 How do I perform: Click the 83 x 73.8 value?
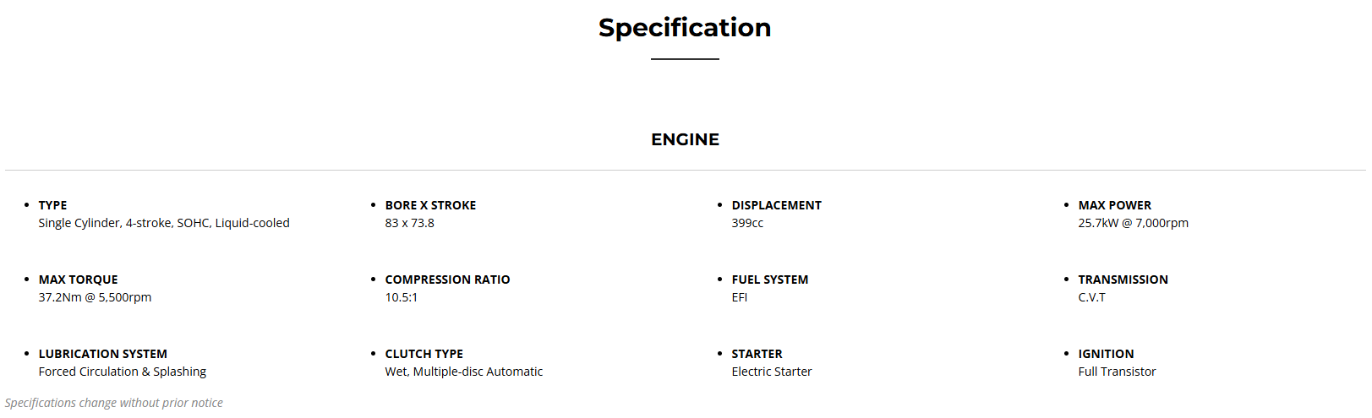point(410,223)
